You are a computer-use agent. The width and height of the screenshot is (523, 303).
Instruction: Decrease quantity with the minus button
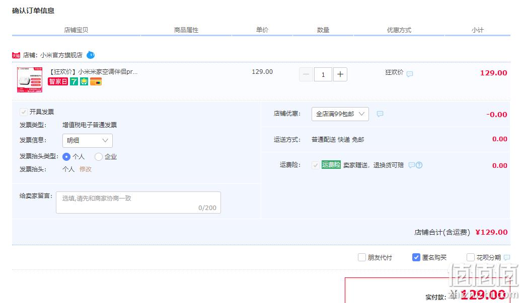[x=306, y=74]
